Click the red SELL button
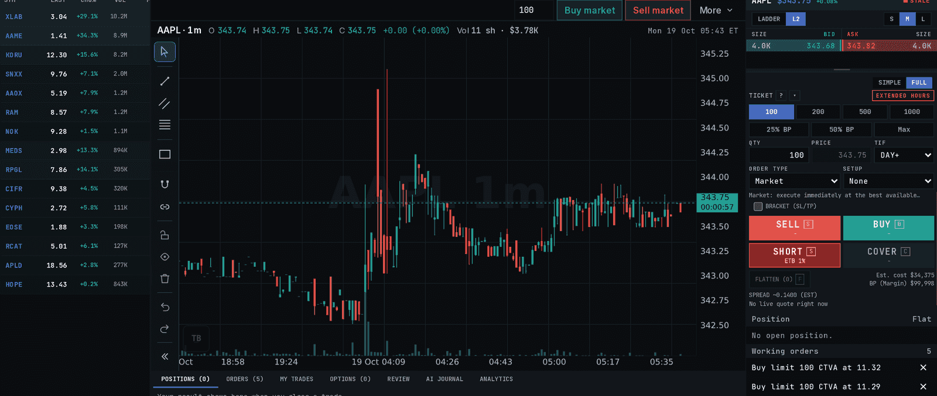 click(x=795, y=228)
